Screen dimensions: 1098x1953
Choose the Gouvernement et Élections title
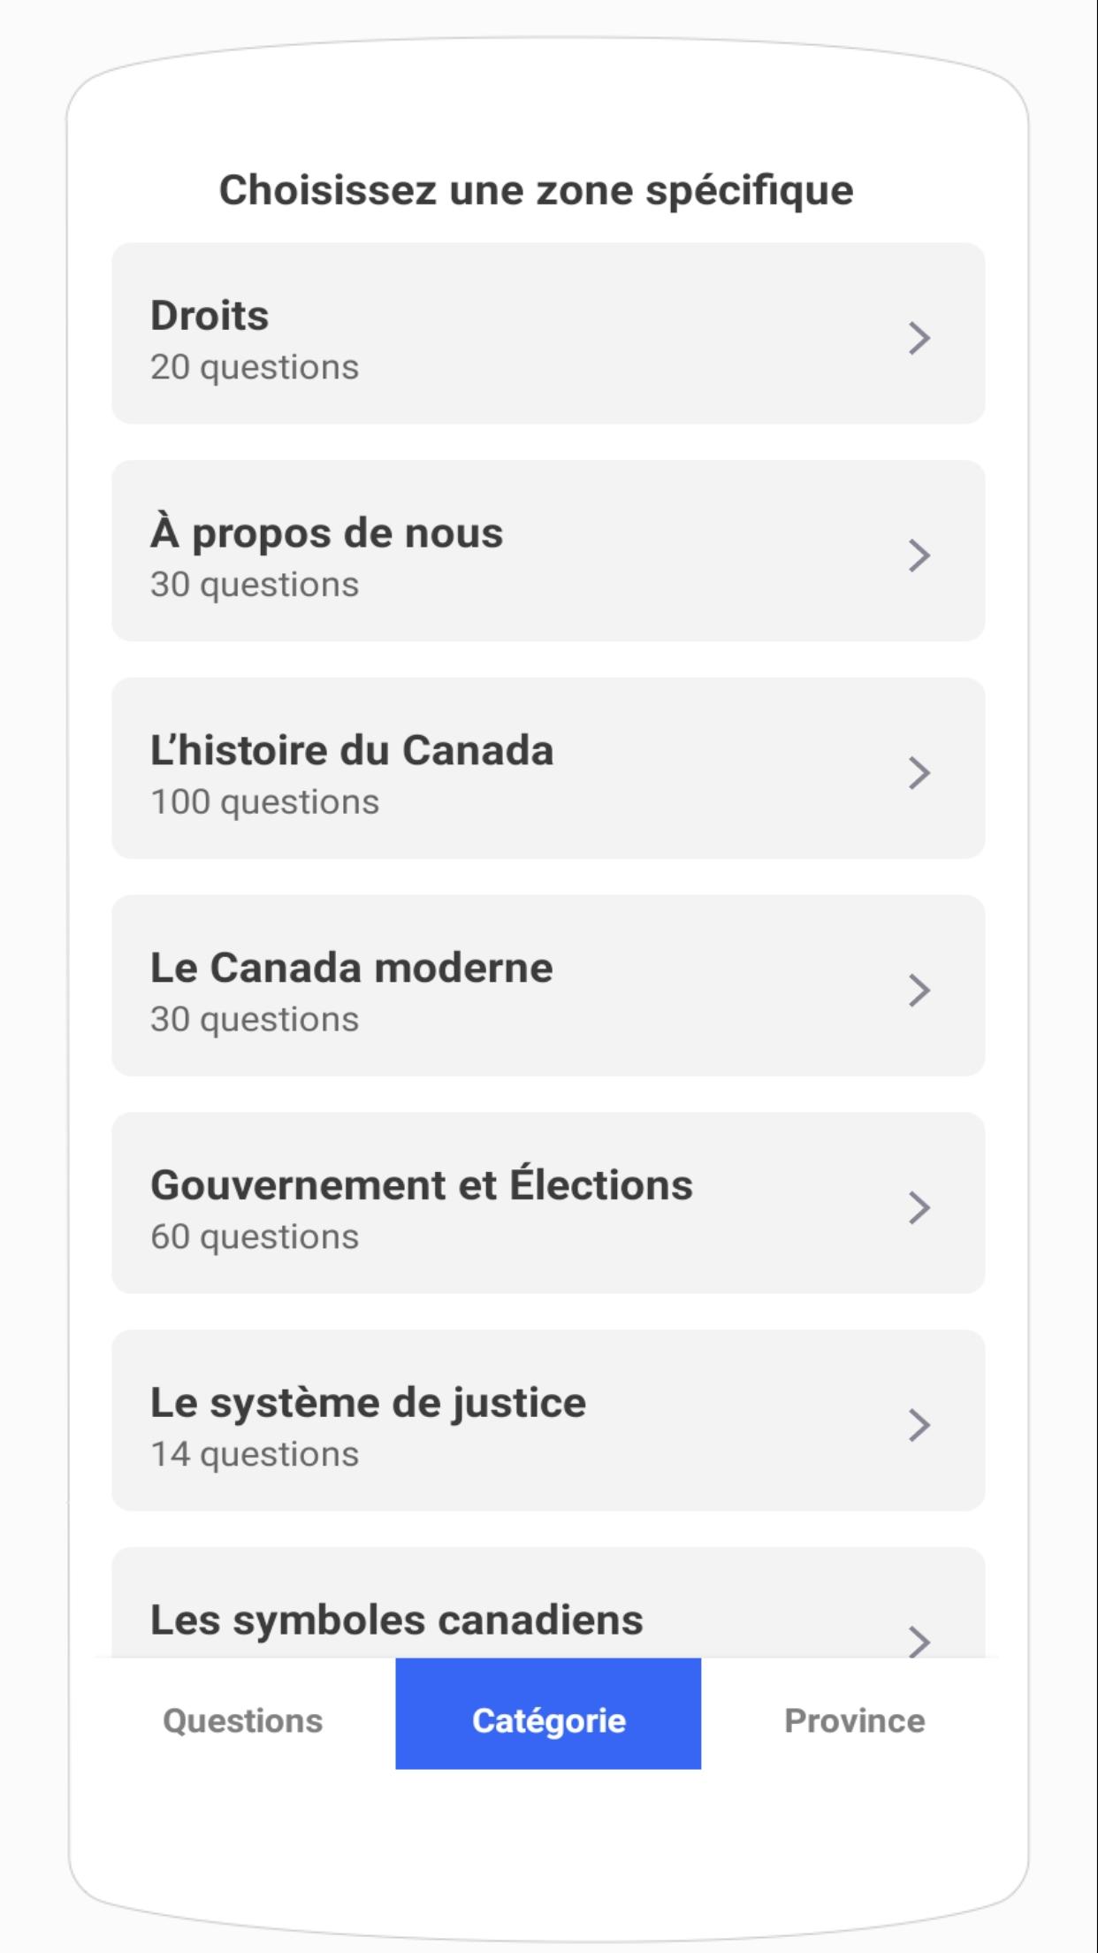[421, 1183]
